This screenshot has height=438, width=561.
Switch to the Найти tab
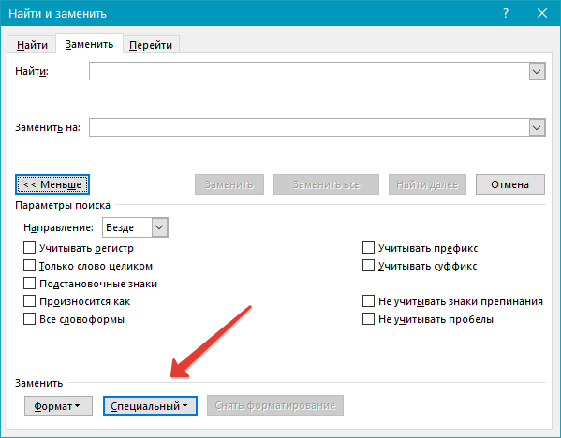pyautogui.click(x=32, y=45)
